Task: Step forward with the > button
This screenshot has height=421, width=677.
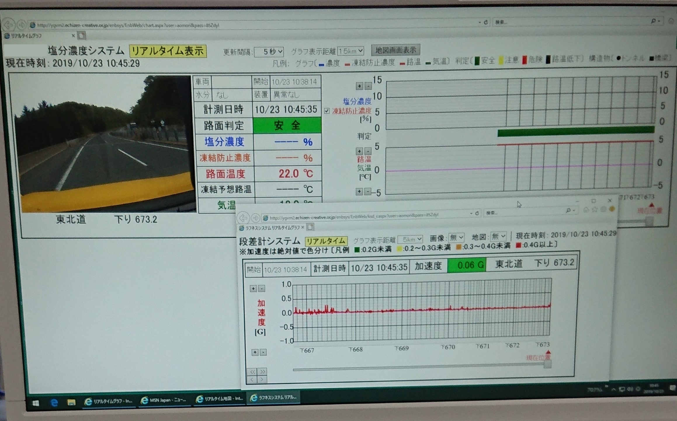Action: [x=263, y=379]
